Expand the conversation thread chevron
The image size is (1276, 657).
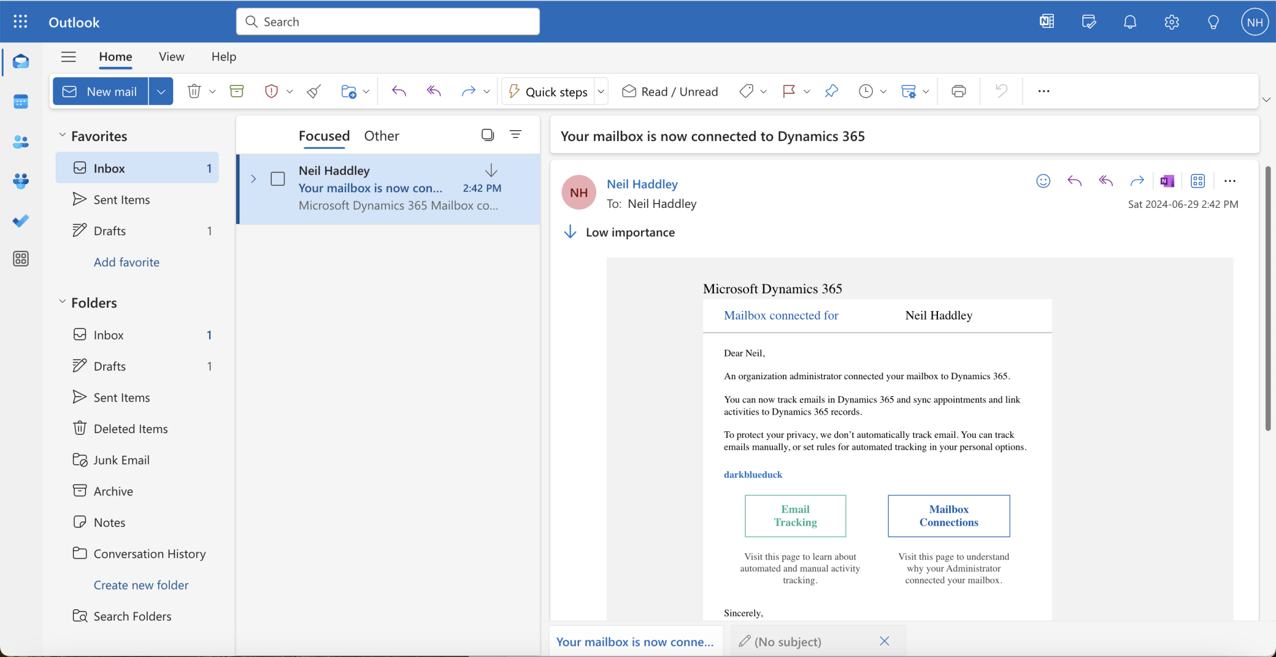(x=253, y=179)
